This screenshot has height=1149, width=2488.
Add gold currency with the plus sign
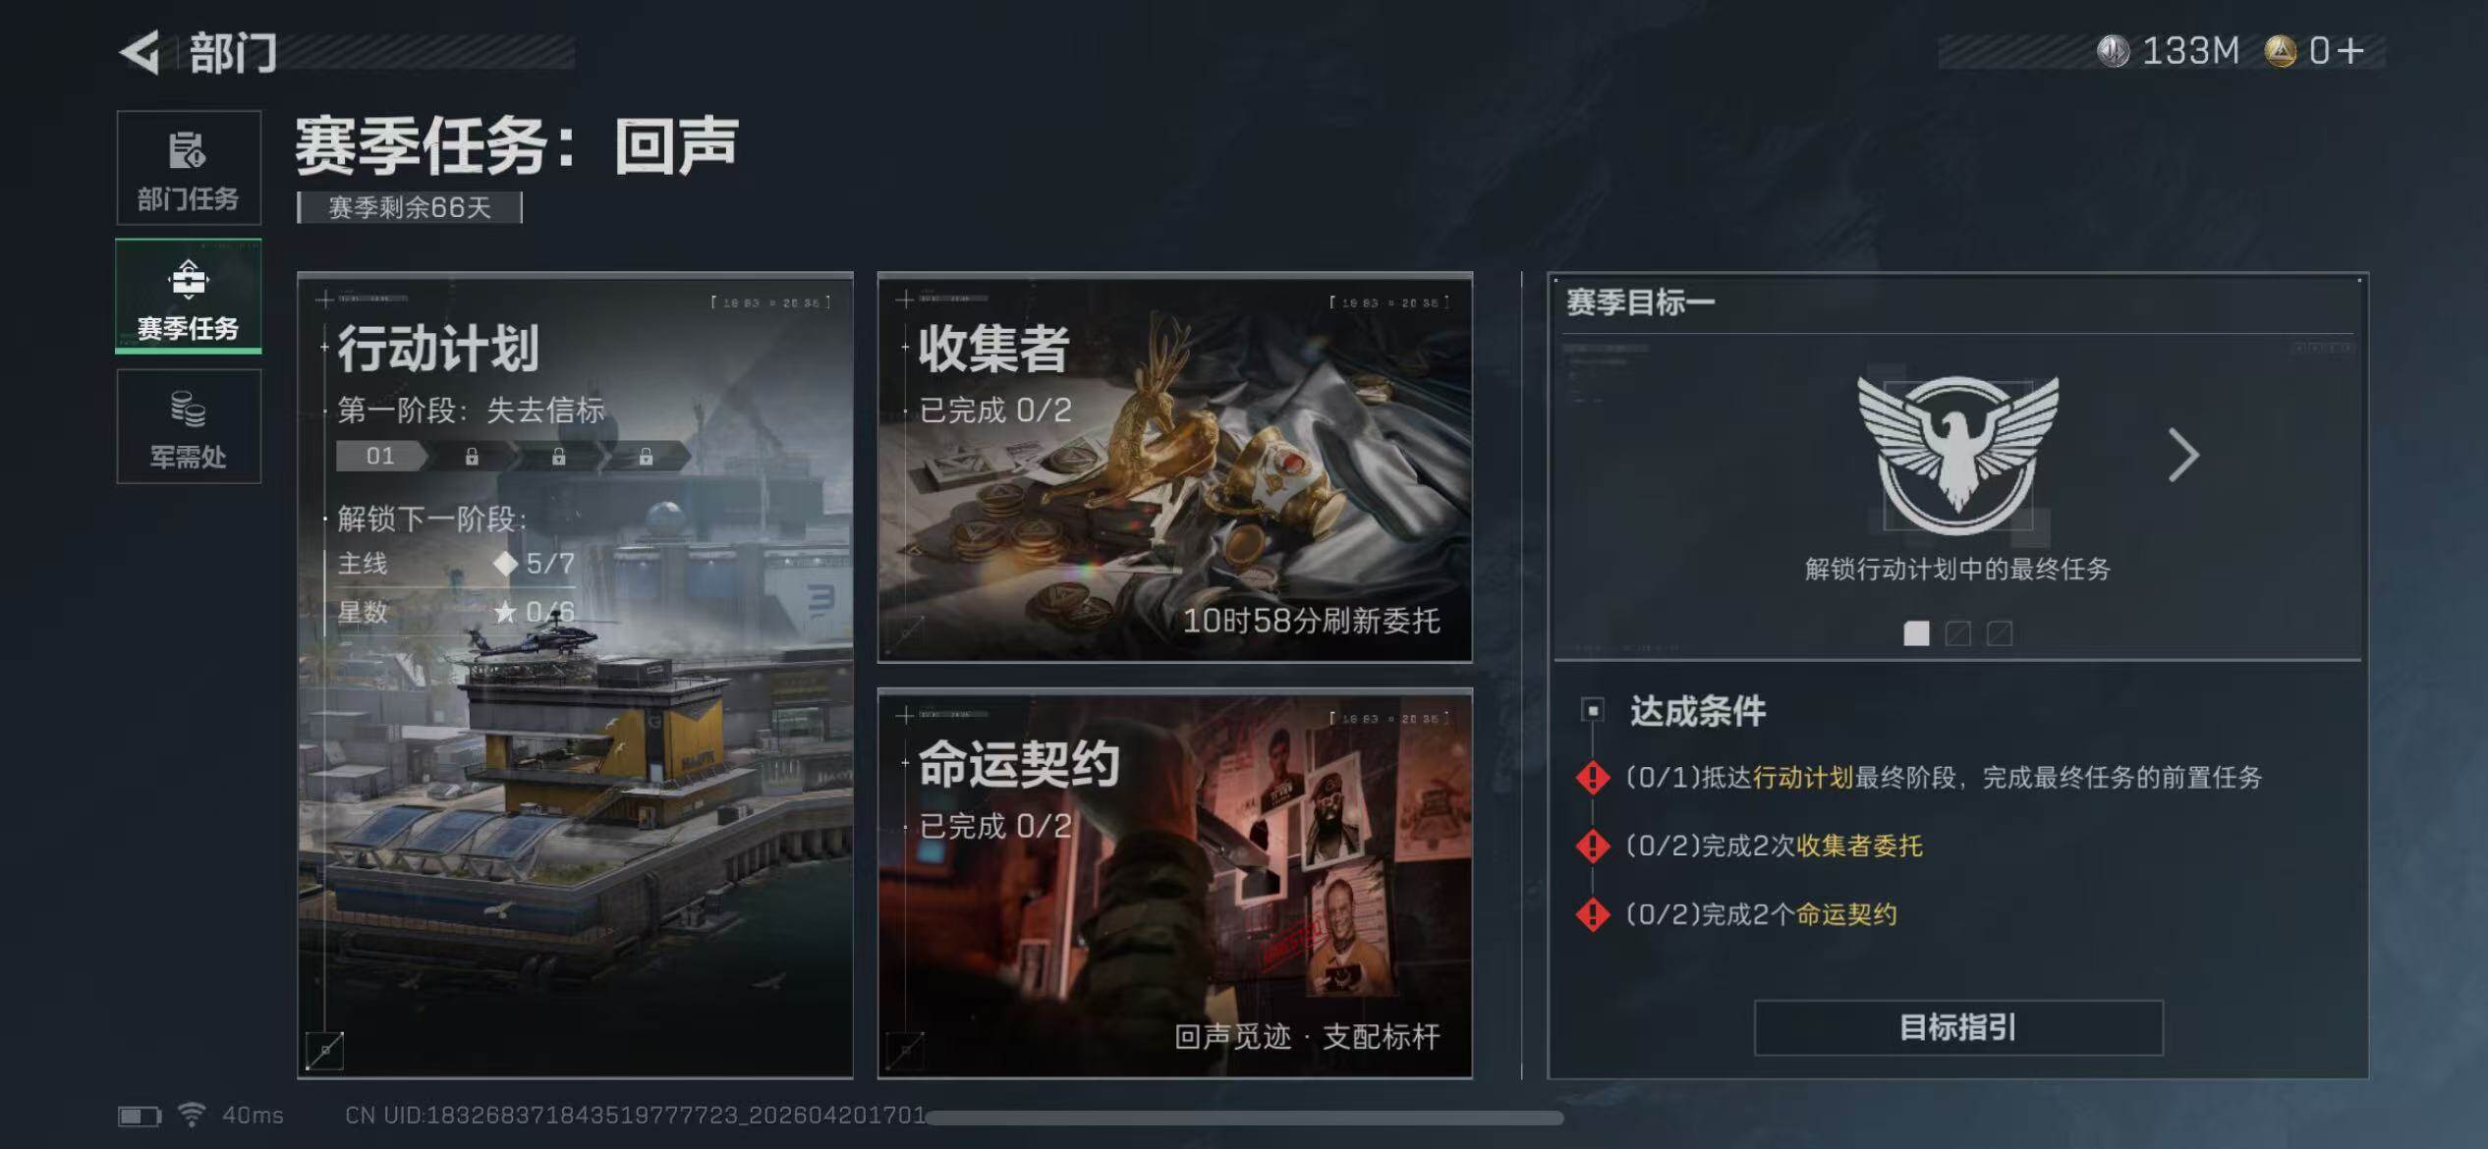coord(2350,51)
